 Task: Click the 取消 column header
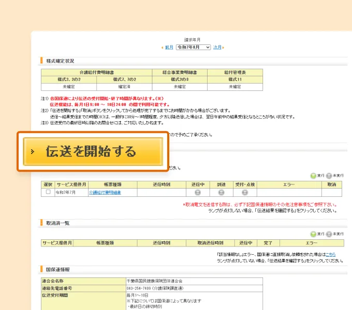(332, 184)
